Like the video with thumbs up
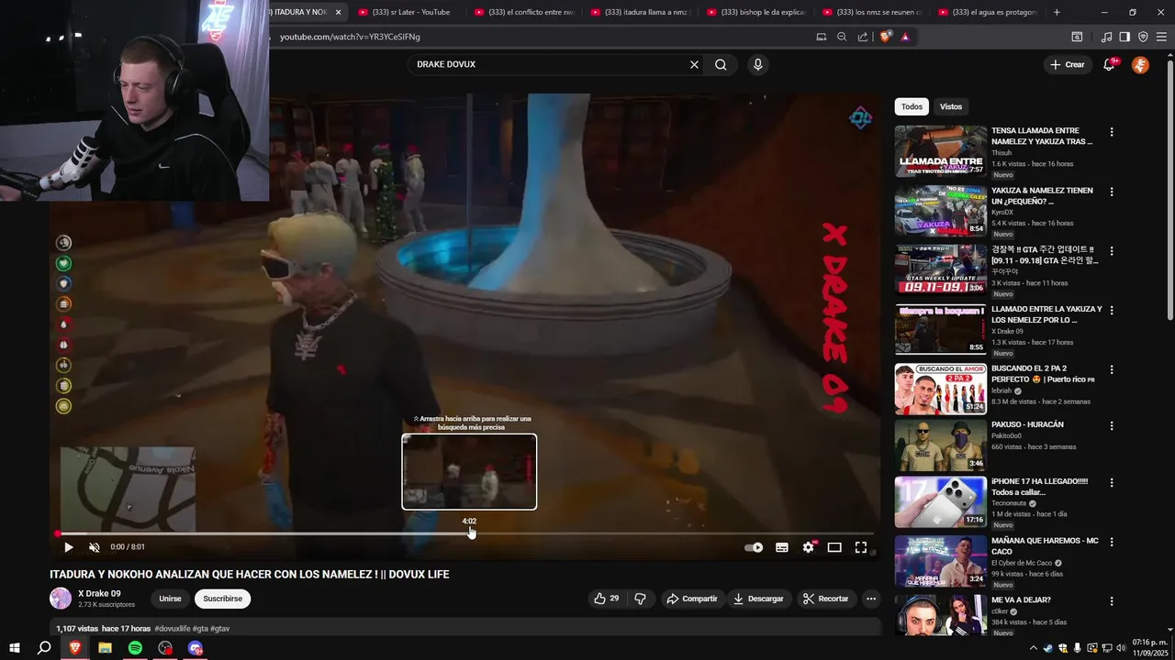 pyautogui.click(x=607, y=599)
